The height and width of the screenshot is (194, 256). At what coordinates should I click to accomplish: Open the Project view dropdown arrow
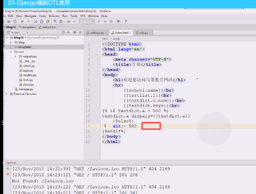(27, 33)
